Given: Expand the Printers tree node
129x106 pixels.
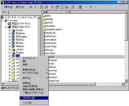Looking at the screenshot, I should point(10,53).
